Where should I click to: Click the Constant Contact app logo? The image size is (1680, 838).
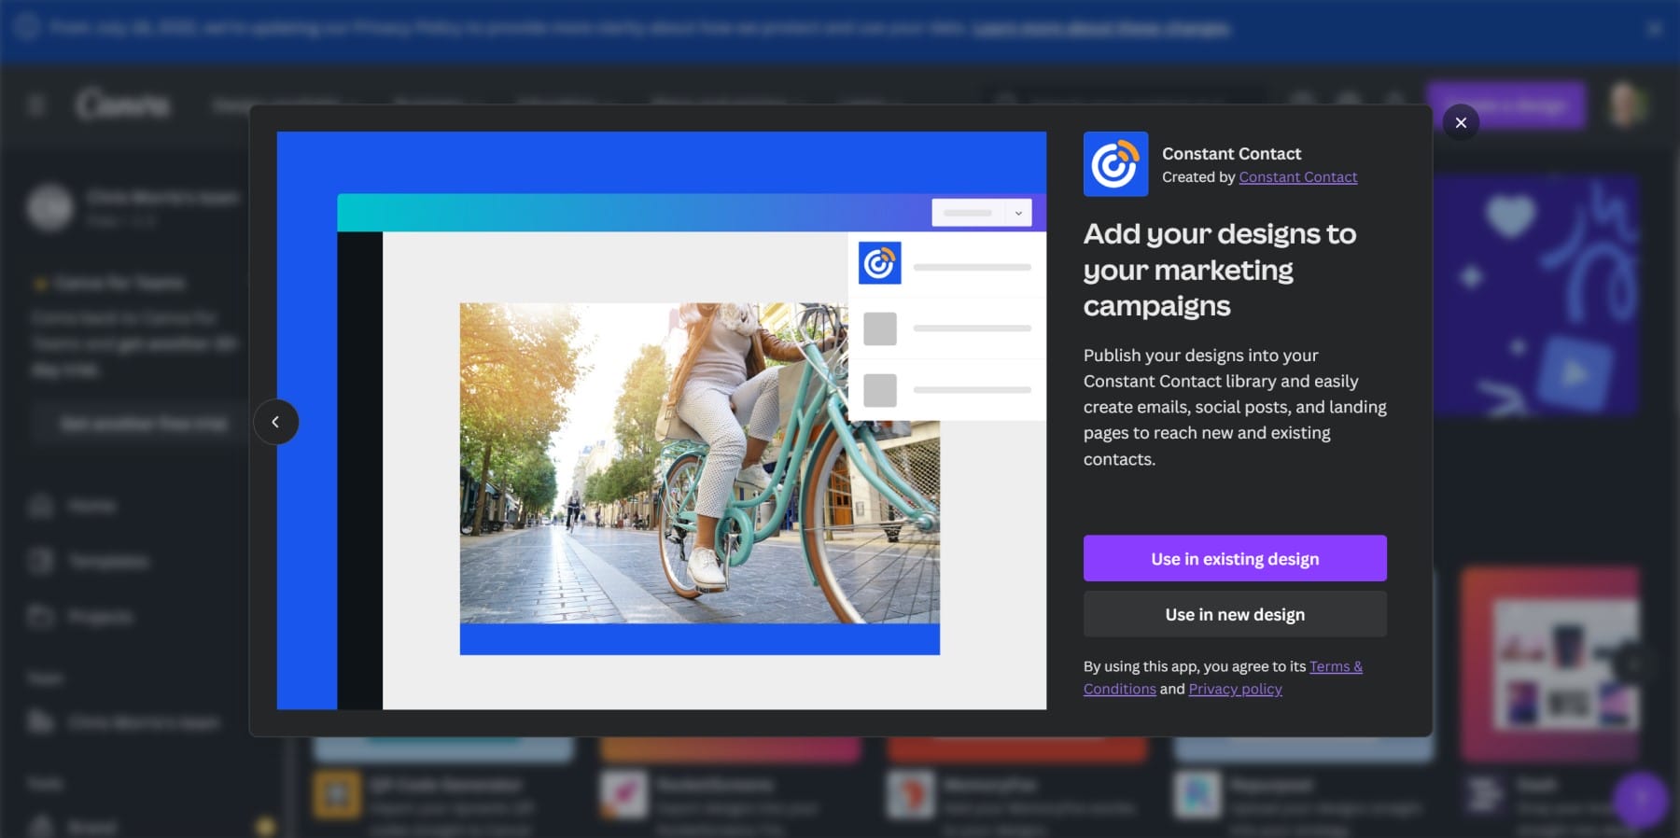point(1115,164)
